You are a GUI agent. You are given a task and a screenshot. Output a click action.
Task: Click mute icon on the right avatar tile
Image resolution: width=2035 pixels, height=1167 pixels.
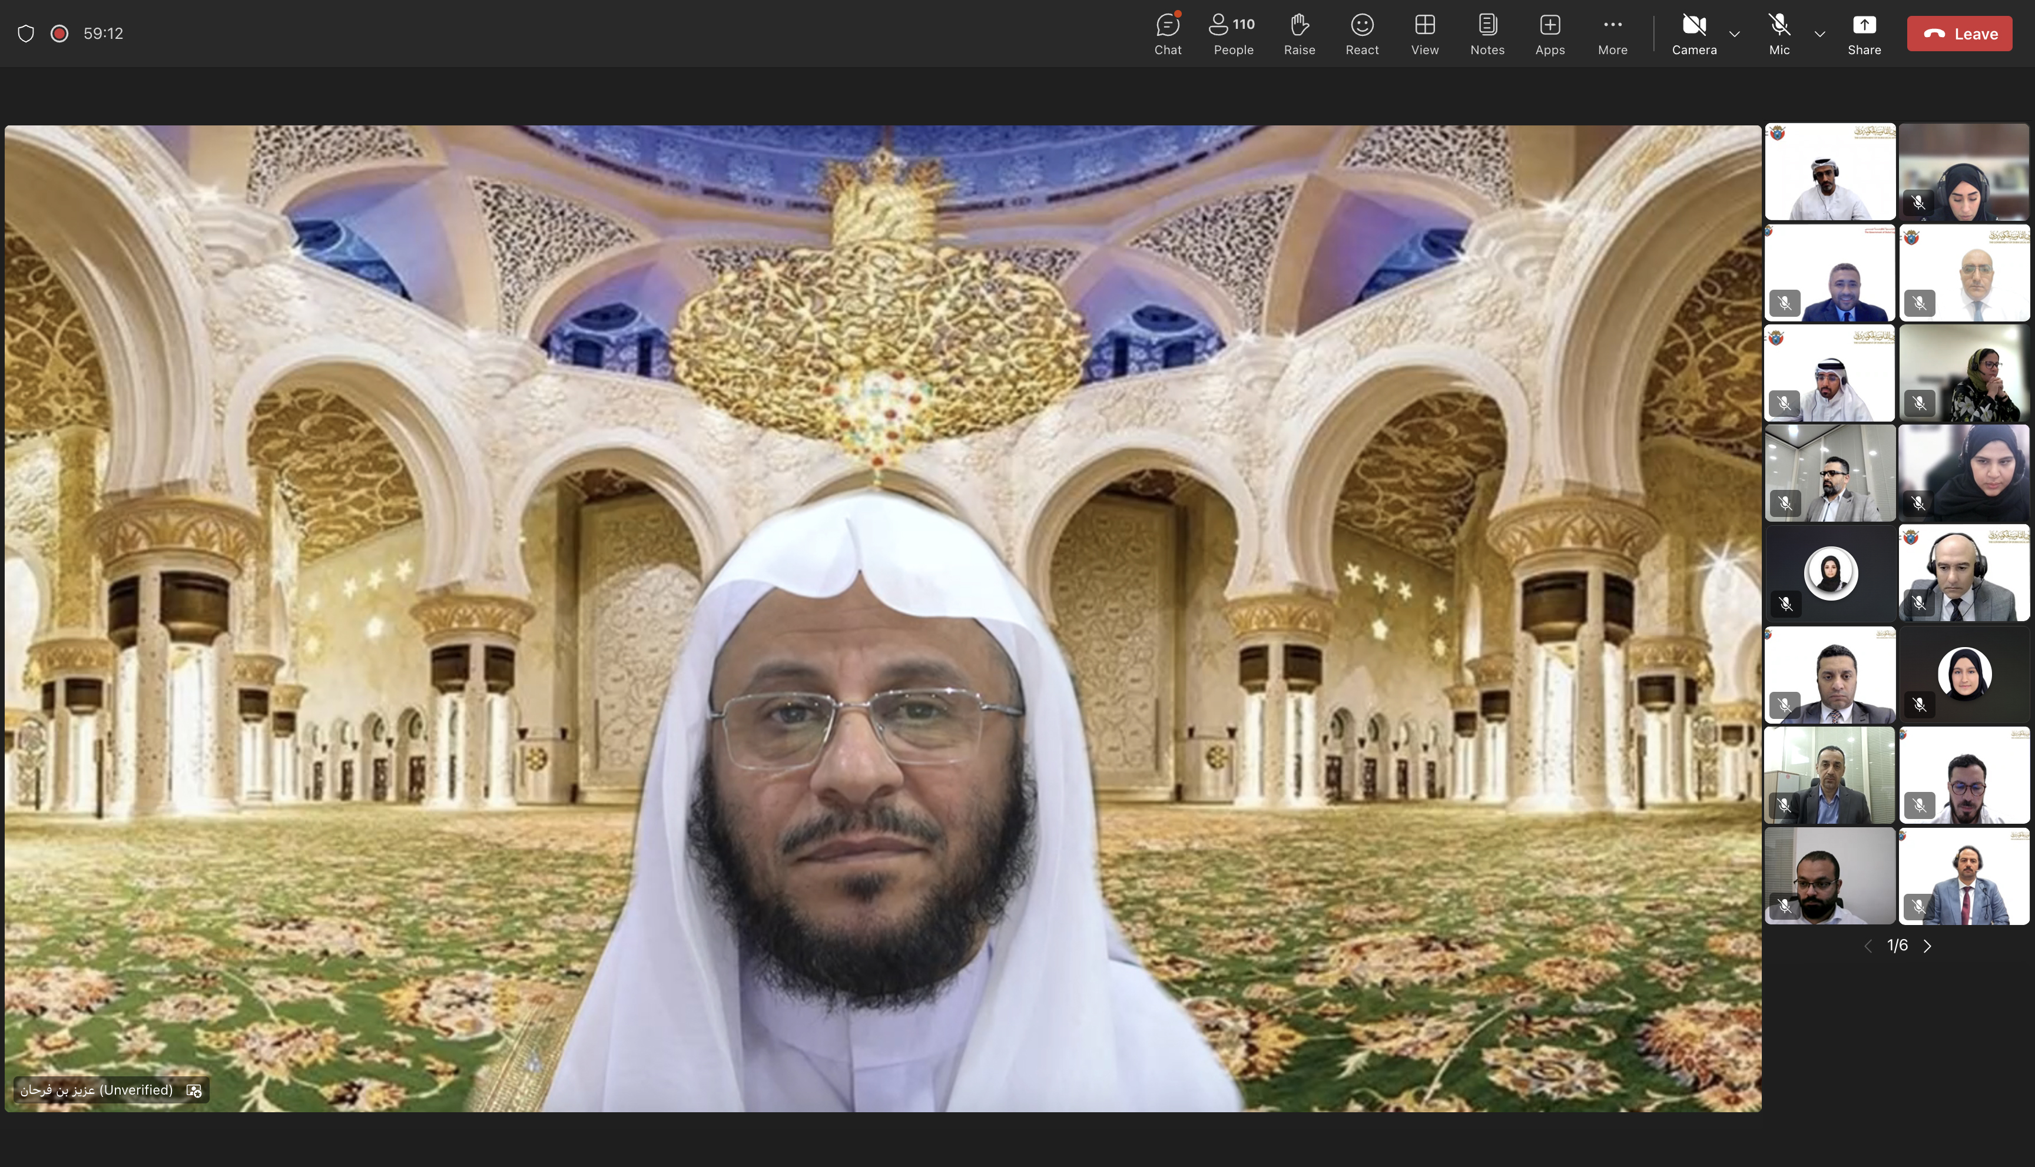coord(1919,705)
